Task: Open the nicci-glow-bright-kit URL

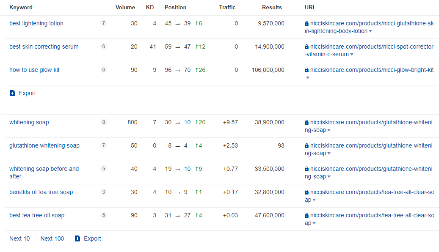Action: pyautogui.click(x=372, y=70)
